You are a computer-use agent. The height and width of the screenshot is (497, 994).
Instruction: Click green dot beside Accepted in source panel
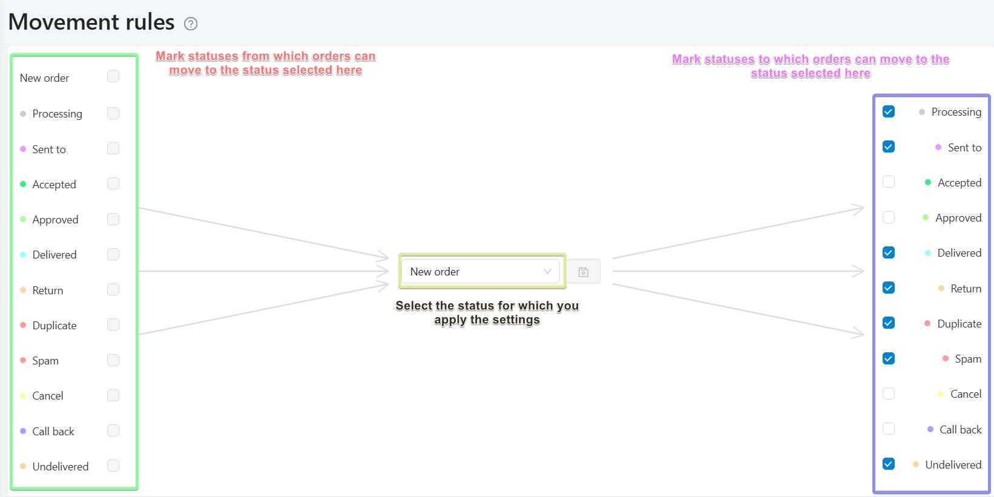23,184
